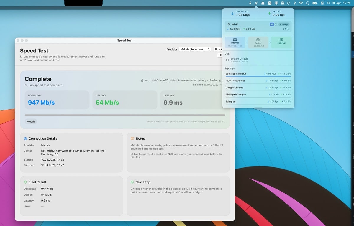The width and height of the screenshot is (354, 226).
Task: Open the NetFluss menu bar icon
Action: coord(256,3)
